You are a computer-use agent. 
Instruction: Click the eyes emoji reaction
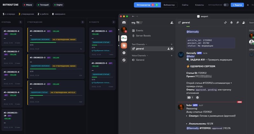coord(190,98)
